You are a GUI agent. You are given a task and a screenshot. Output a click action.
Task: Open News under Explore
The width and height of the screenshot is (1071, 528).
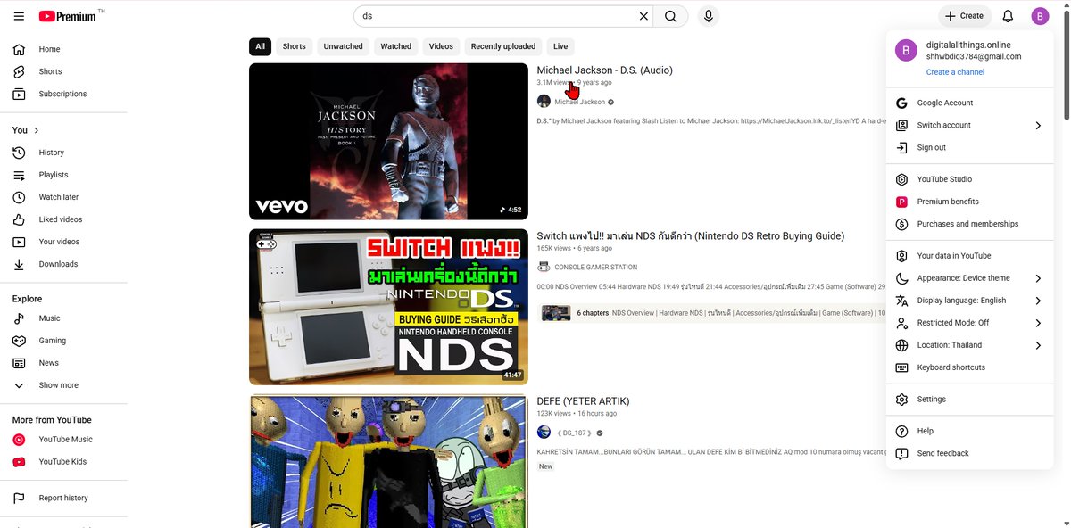[x=62, y=363]
